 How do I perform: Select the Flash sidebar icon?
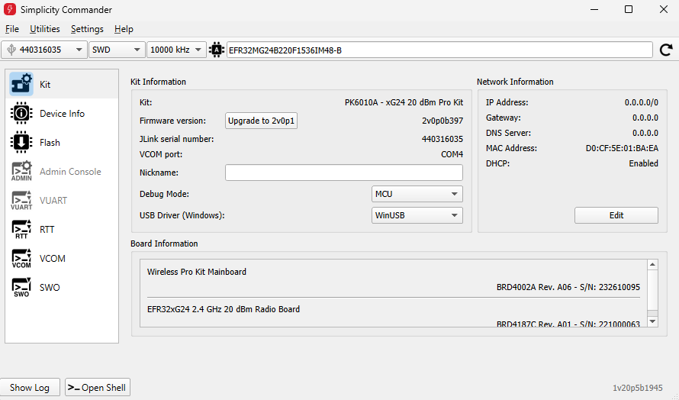(21, 142)
